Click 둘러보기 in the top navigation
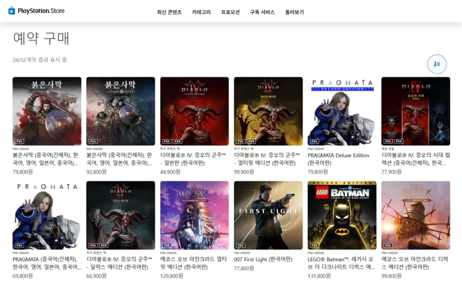 [295, 12]
